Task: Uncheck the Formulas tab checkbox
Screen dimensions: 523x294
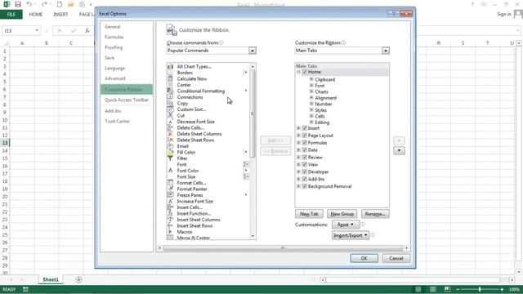Action: 305,143
